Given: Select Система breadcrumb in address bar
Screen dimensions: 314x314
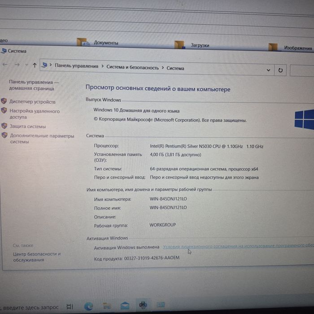Looking at the screenshot, I should point(175,68).
